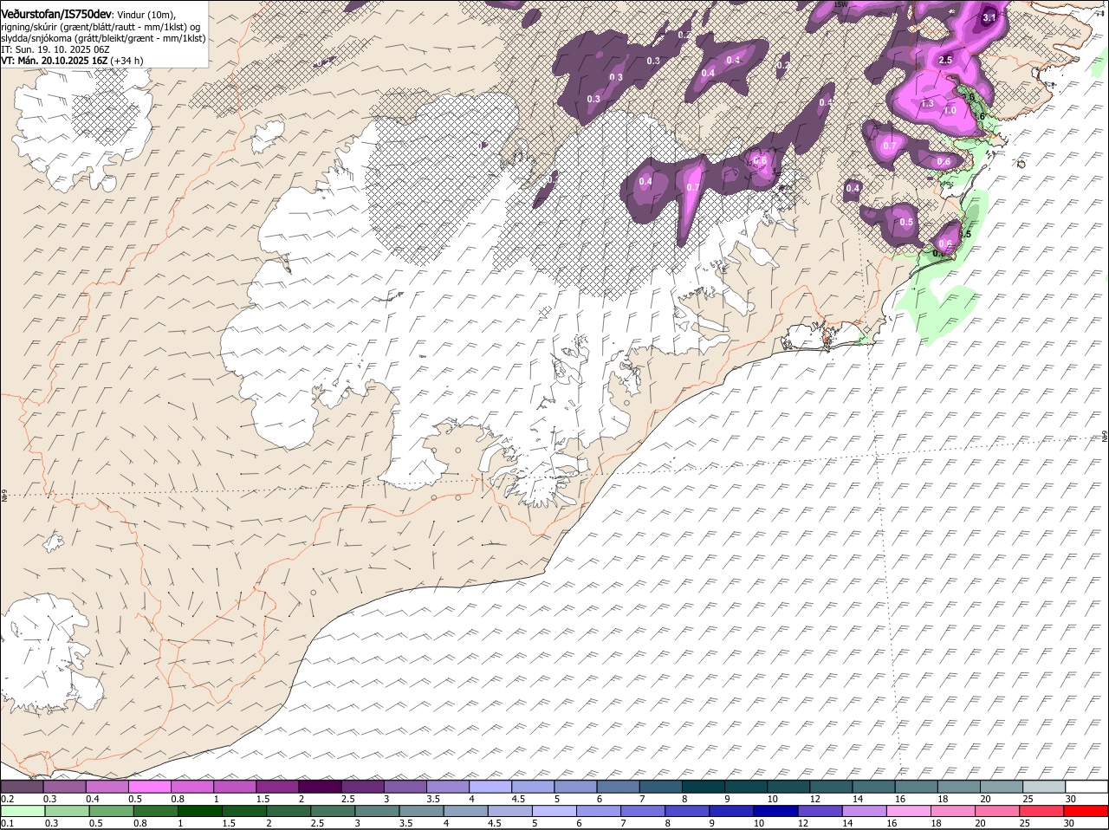This screenshot has width=1109, height=830.
Task: Select the white upper legend swatch after 30
Action: click(1087, 787)
